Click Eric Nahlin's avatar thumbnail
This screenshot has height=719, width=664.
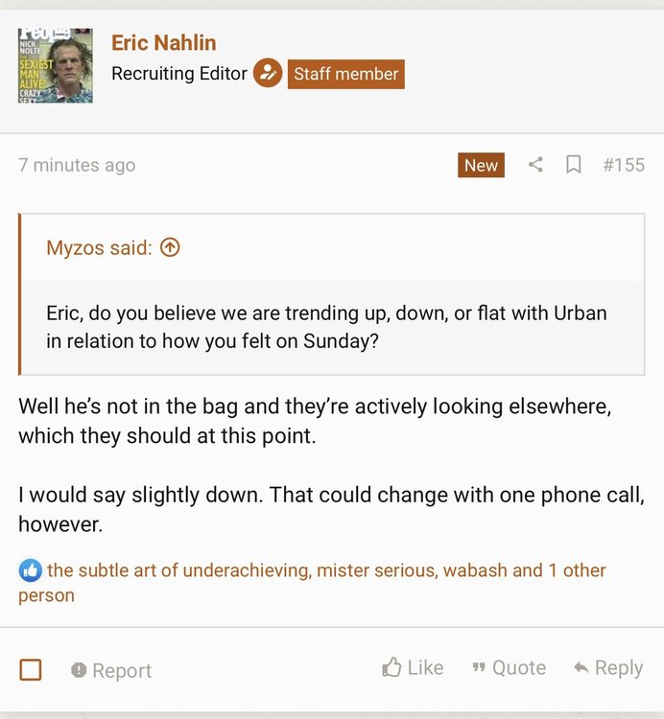[x=55, y=65]
